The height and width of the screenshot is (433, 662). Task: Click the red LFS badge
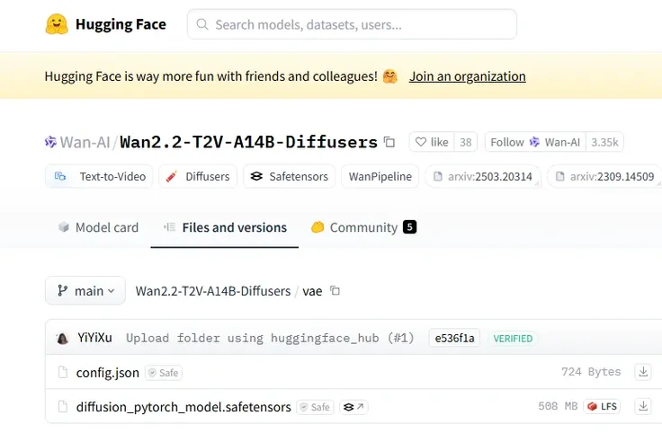tap(603, 406)
